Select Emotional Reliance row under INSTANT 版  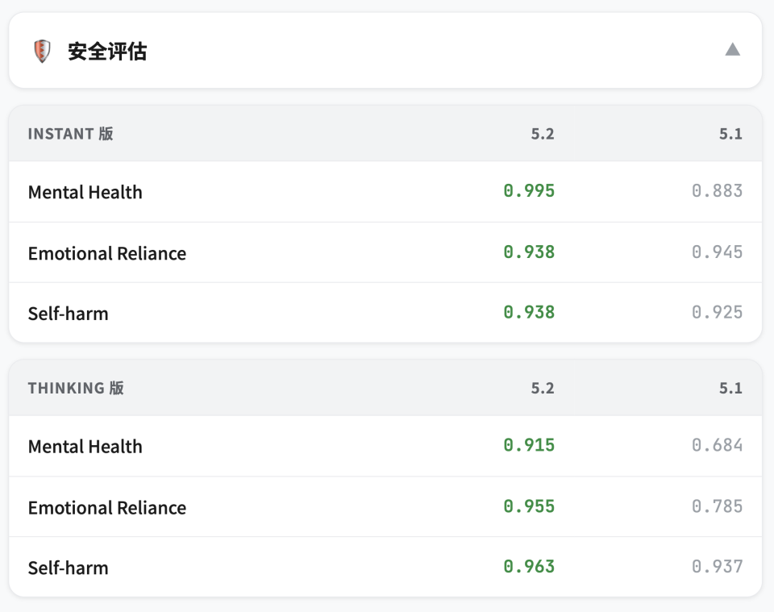pos(107,252)
